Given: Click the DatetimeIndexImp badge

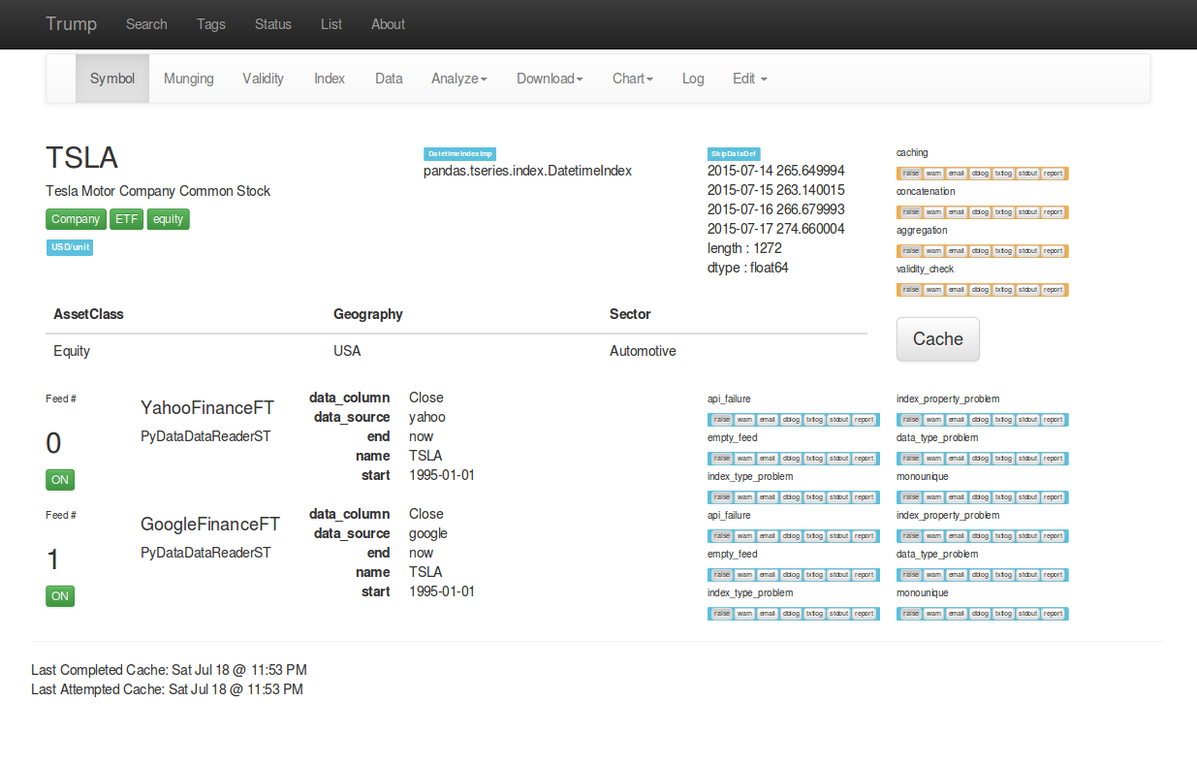Looking at the screenshot, I should click(460, 154).
